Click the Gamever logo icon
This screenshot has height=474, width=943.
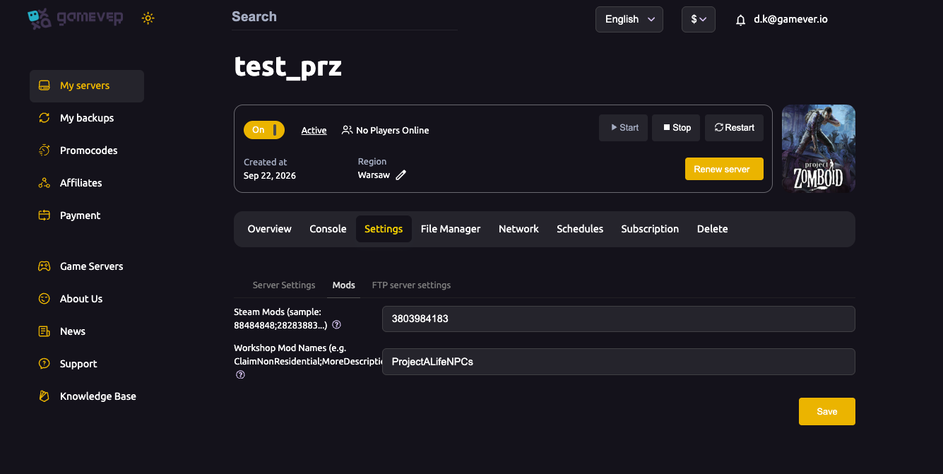[x=39, y=19]
